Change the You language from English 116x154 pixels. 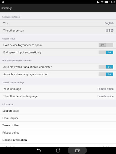[x=58, y=23]
